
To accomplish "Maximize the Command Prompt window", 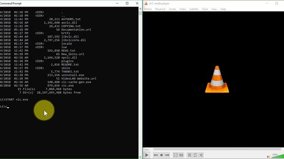I will tap(127, 3).
